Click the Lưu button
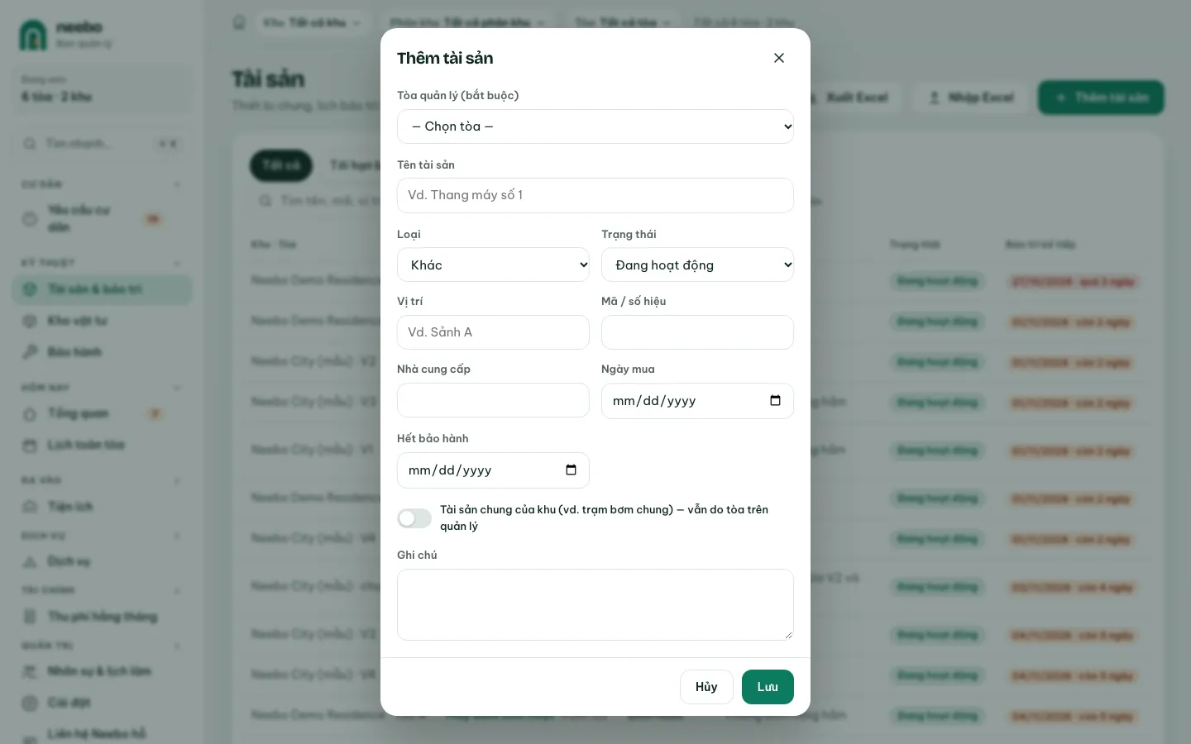 (x=768, y=687)
